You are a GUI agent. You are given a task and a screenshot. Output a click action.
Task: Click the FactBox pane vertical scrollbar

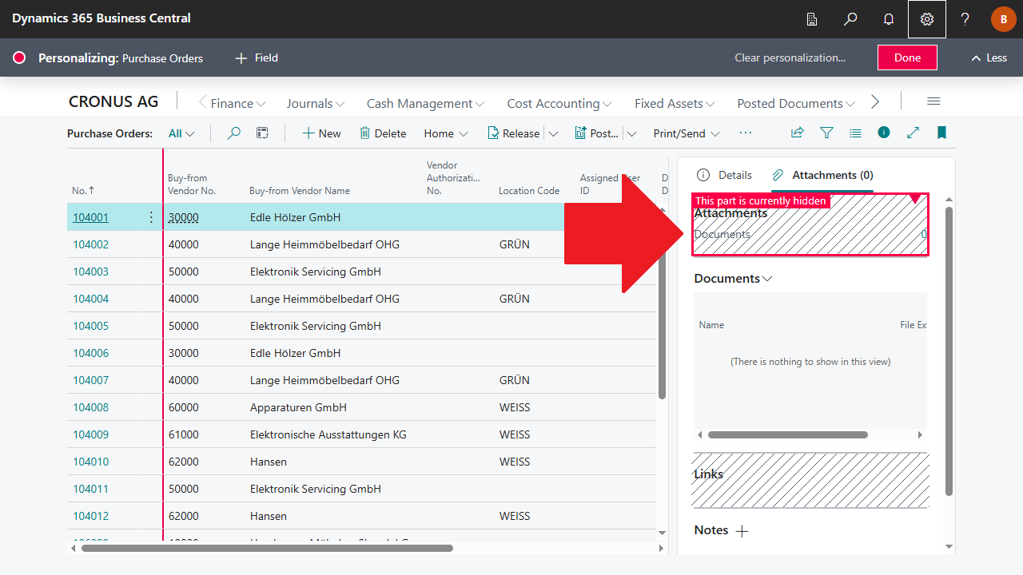949,351
